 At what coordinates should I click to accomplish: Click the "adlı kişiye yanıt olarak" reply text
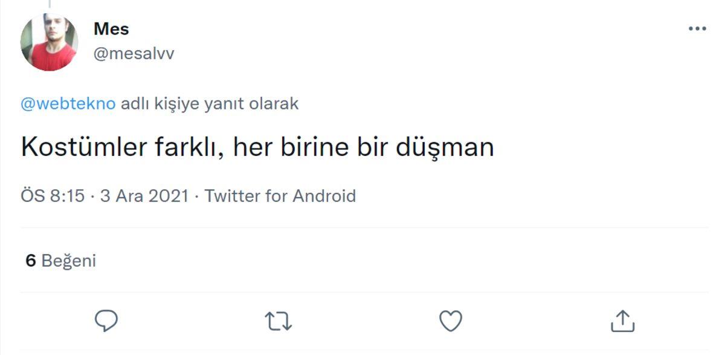pyautogui.click(x=210, y=103)
